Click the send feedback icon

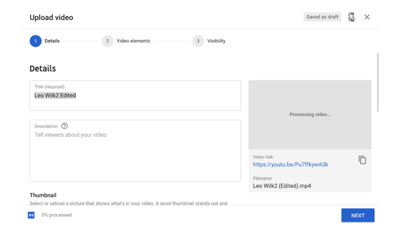point(352,17)
